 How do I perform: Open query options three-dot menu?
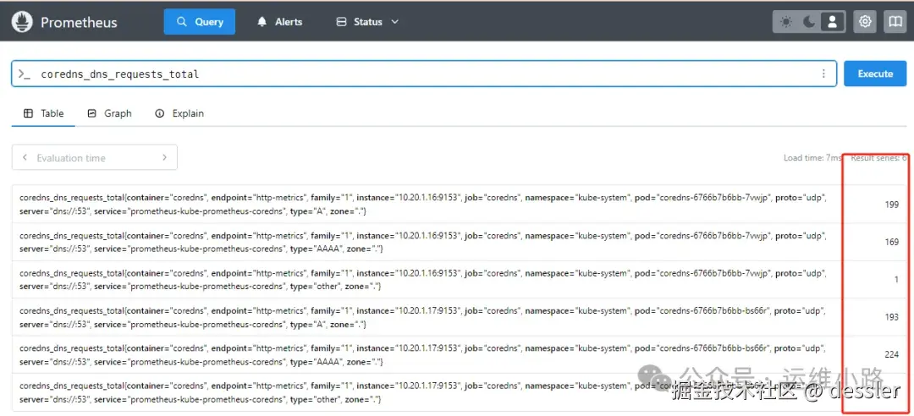coord(823,74)
